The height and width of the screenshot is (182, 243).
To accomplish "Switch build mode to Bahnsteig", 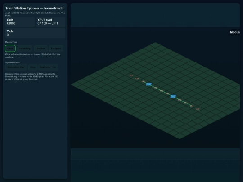I will pyautogui.click(x=24, y=49).
